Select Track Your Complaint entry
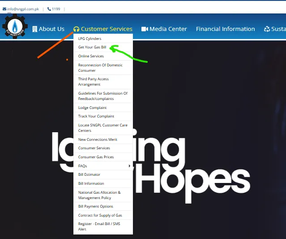286x239 pixels. [96, 116]
